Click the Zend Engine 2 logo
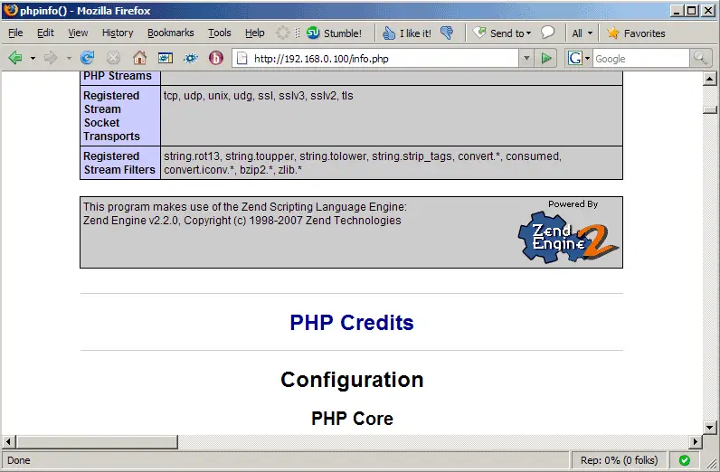Screen dimensions: 720x472 (x=568, y=238)
